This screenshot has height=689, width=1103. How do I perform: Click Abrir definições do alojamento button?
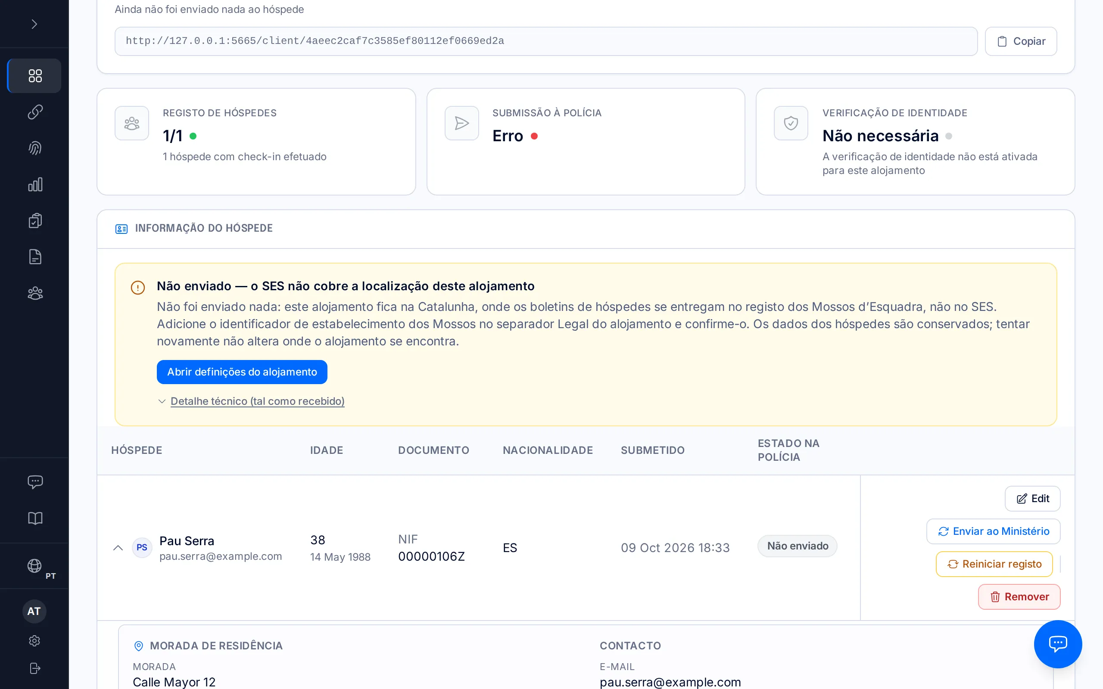(x=242, y=372)
